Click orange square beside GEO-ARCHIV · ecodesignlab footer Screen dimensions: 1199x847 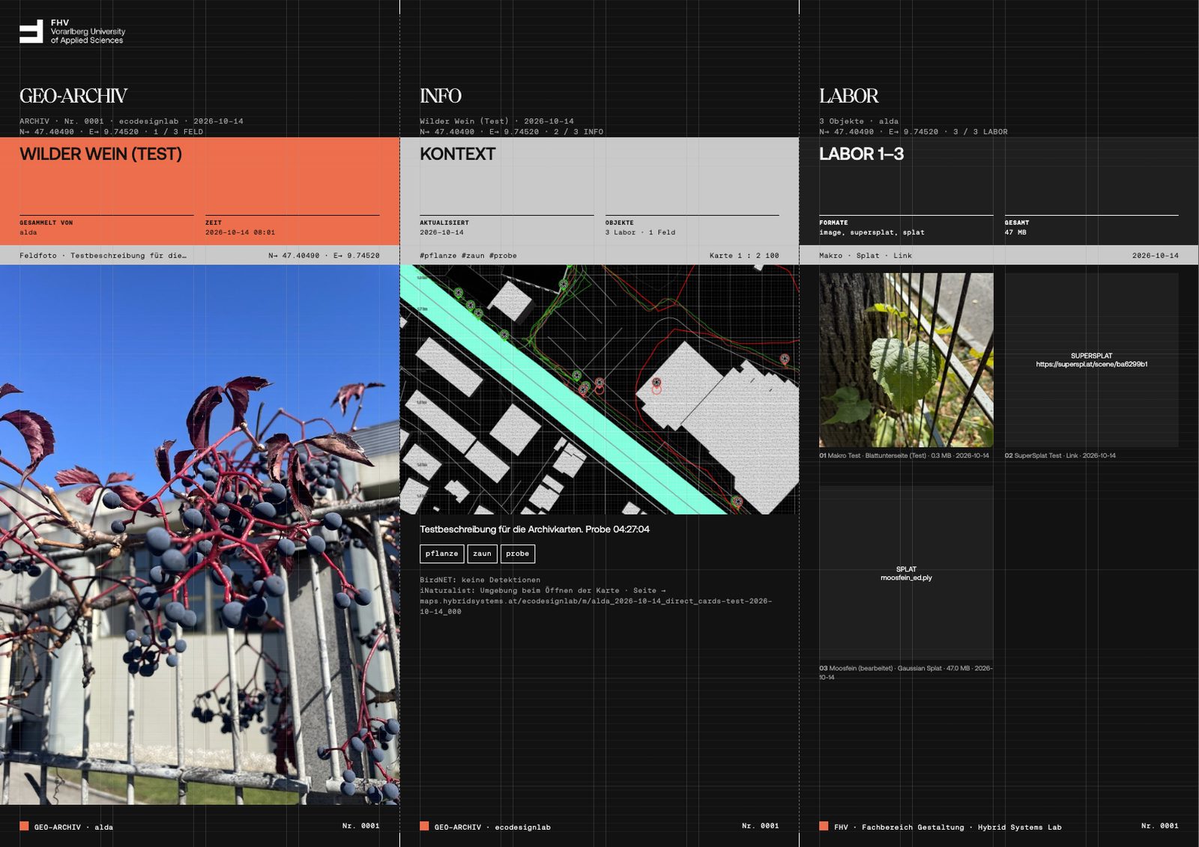424,826
